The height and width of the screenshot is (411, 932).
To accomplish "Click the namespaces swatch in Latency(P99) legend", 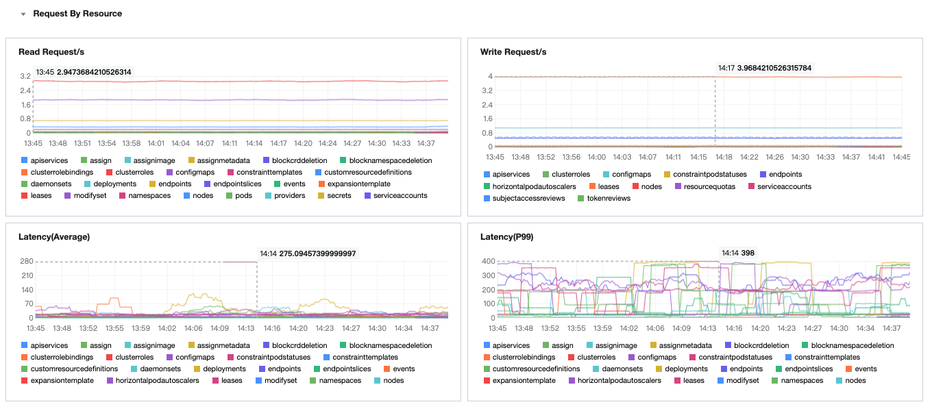I will point(775,381).
